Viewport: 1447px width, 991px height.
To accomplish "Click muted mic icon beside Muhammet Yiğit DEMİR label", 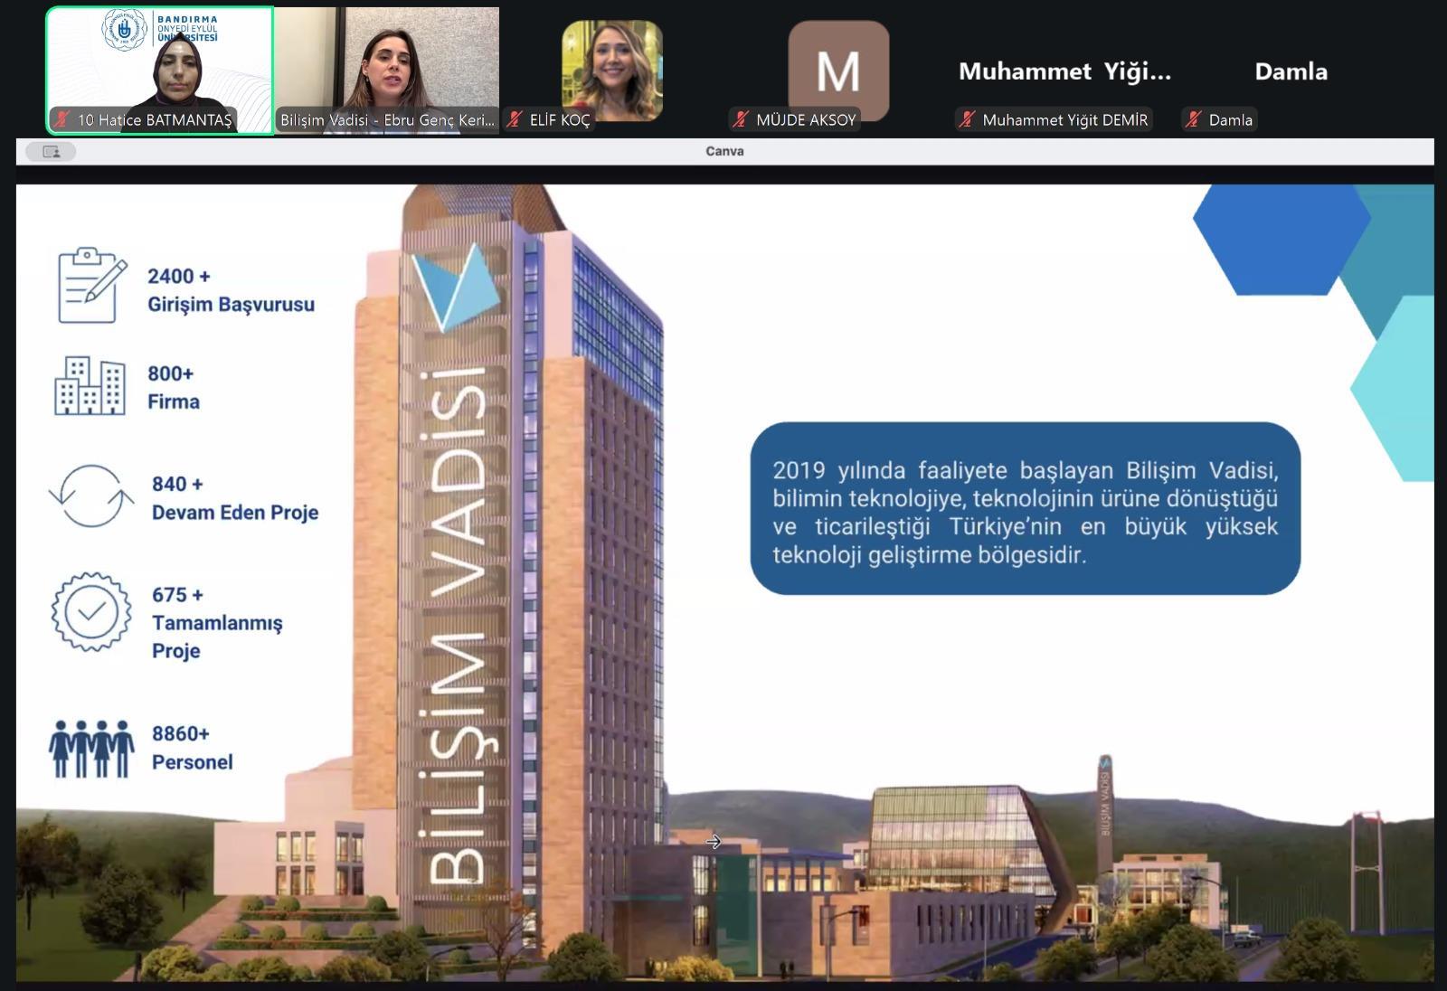I will pyautogui.click(x=967, y=119).
